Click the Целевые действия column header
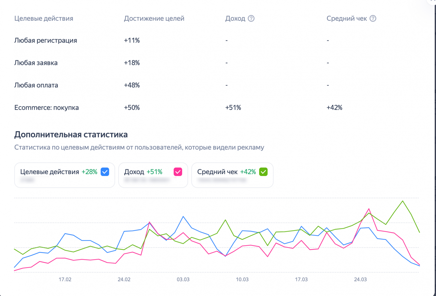This screenshot has width=436, height=296. click(x=44, y=19)
